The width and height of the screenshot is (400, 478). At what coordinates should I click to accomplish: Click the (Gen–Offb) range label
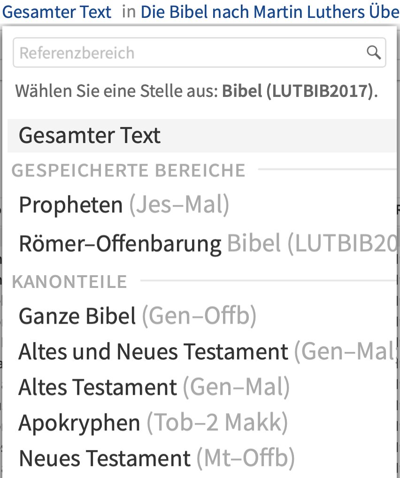[200, 316]
